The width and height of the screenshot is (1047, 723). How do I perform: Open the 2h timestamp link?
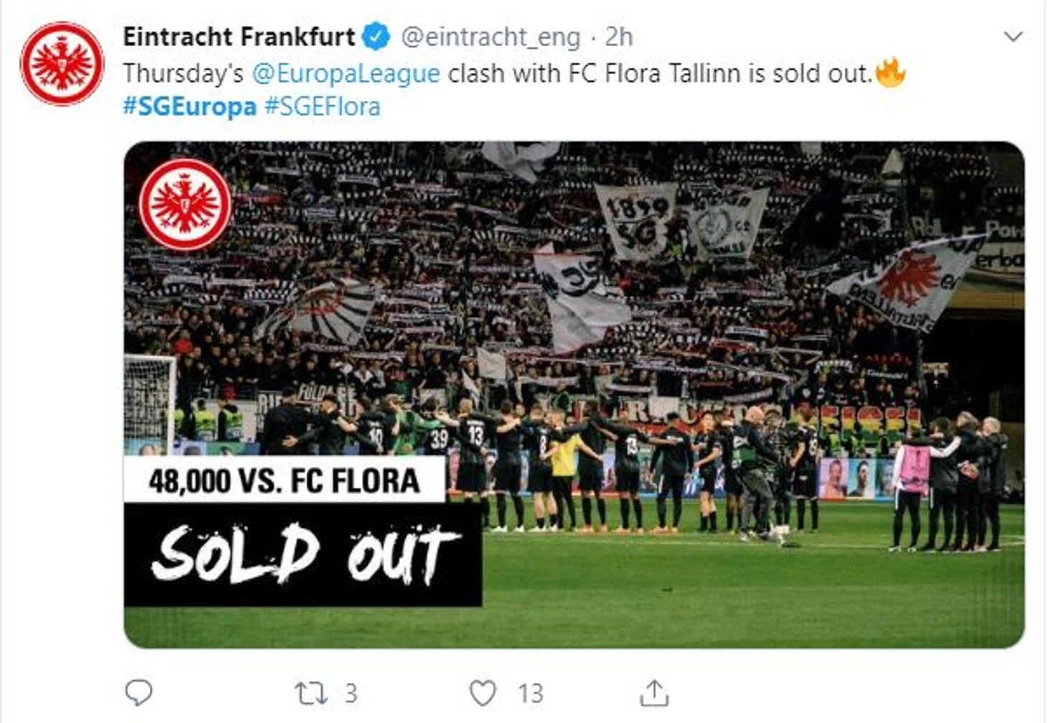click(619, 37)
